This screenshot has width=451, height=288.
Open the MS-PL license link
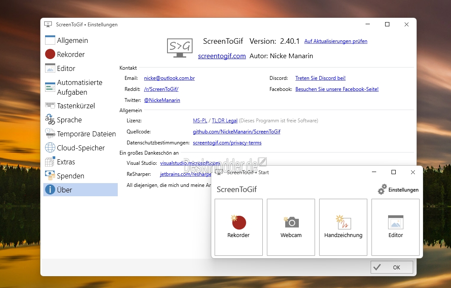[x=200, y=121]
